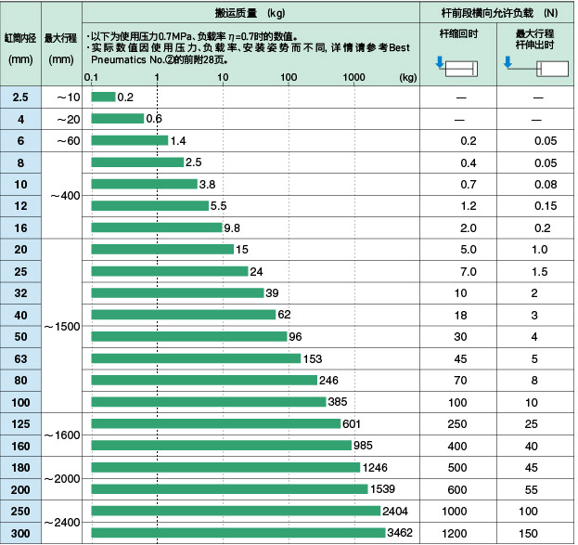The image size is (578, 545).
Task: Click the extended rod cylinder diagram icon
Action: point(534,67)
